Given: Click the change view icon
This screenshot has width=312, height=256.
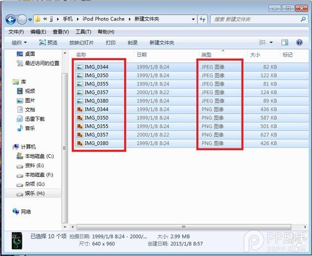Looking at the screenshot, I should coord(262,42).
